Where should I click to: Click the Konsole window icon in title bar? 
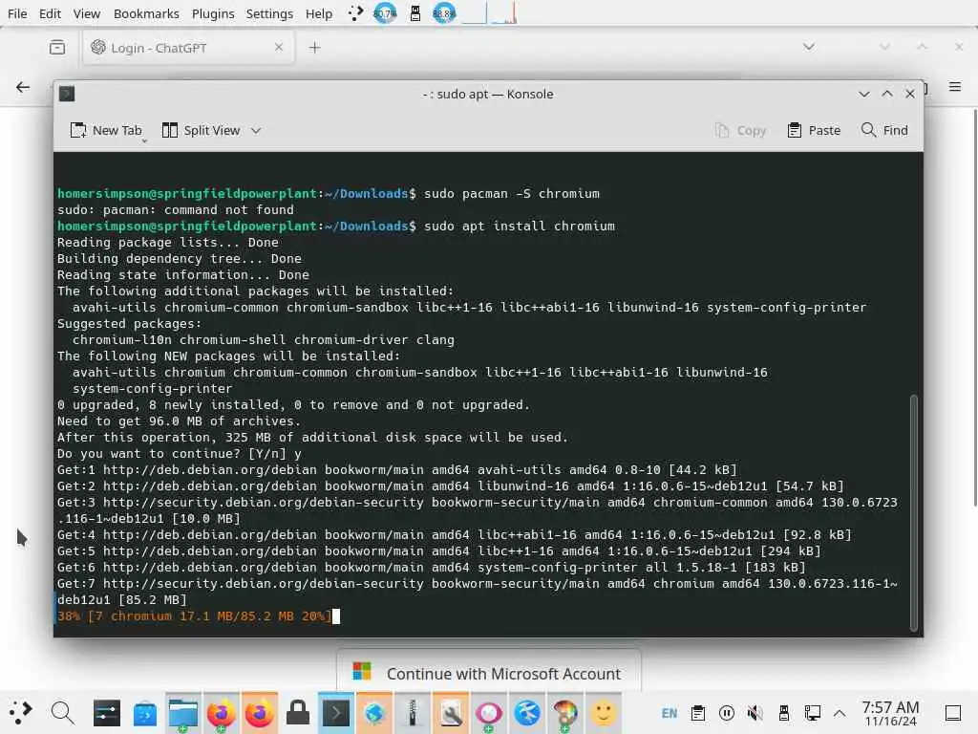pyautogui.click(x=67, y=94)
